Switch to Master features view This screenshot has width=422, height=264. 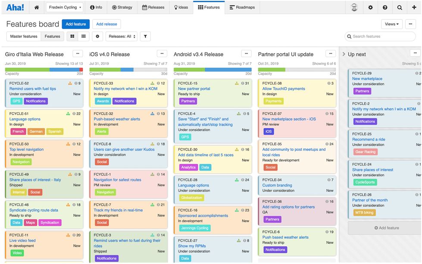point(24,37)
